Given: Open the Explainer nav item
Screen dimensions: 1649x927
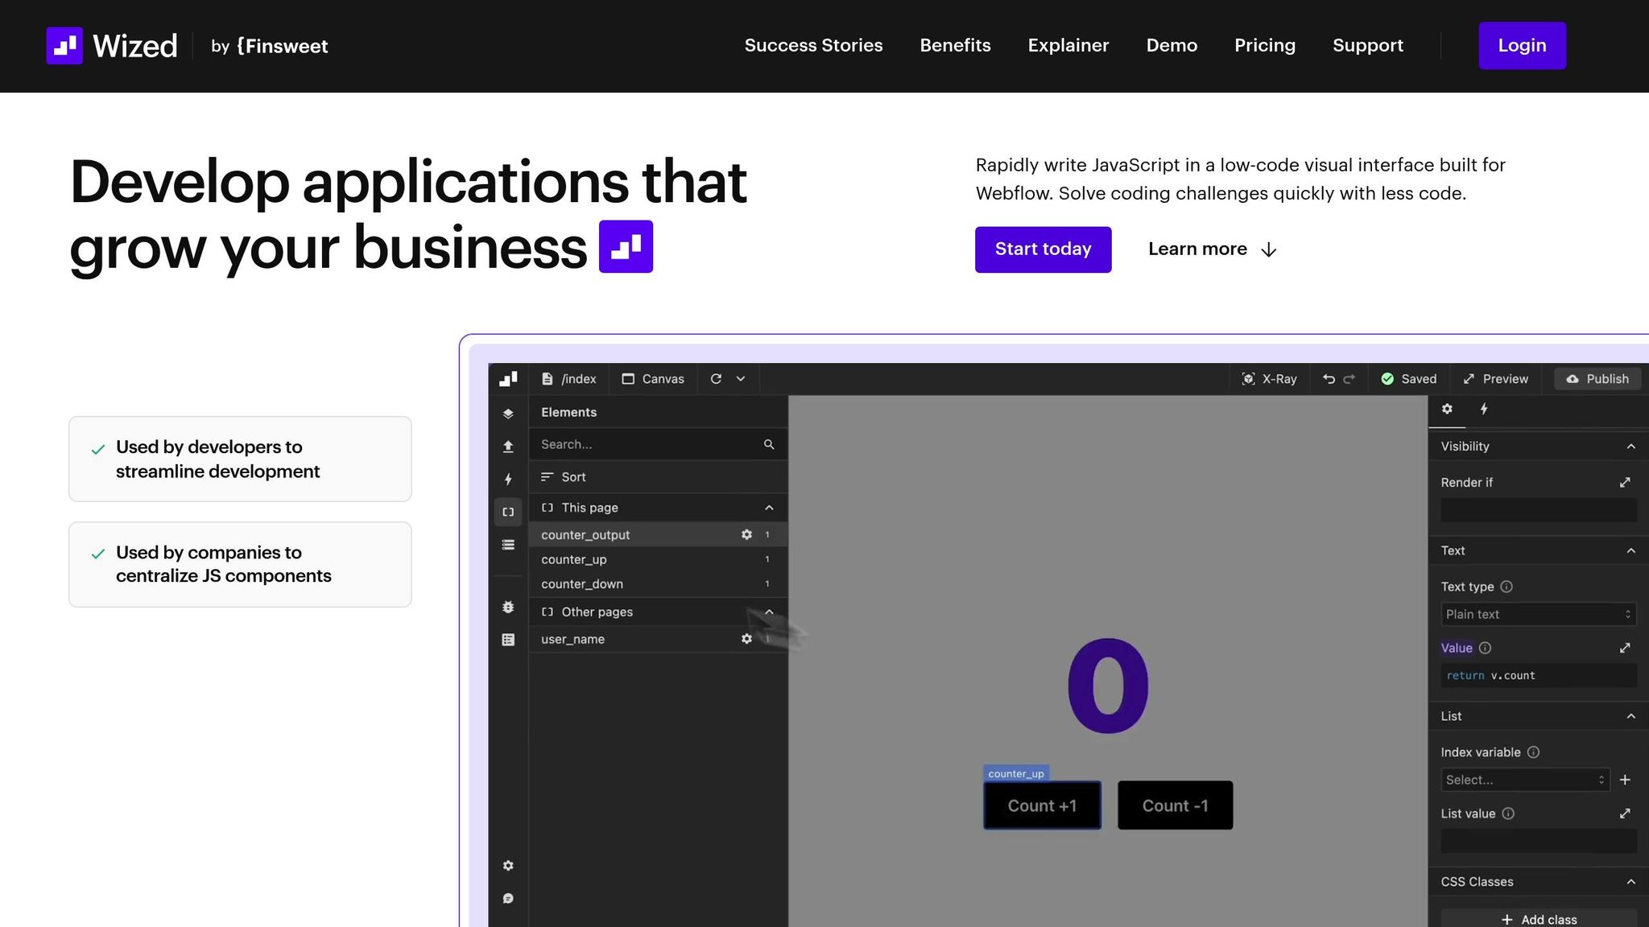Looking at the screenshot, I should point(1068,46).
